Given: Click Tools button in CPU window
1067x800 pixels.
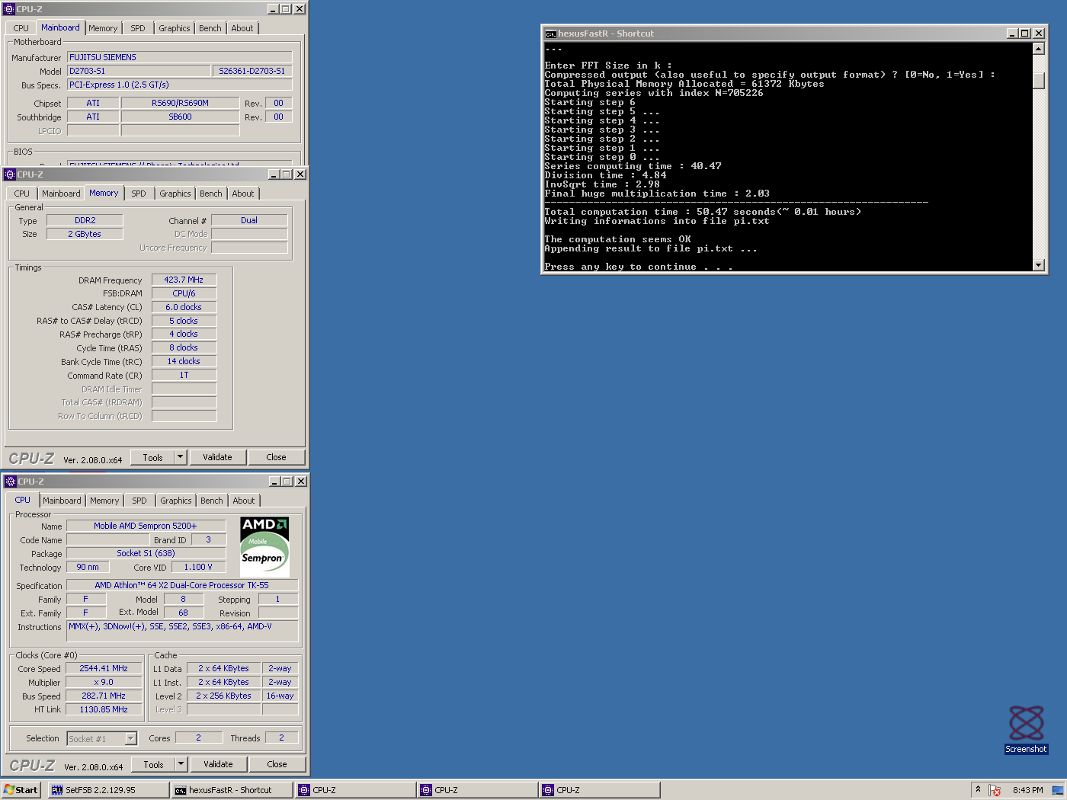Looking at the screenshot, I should pyautogui.click(x=153, y=764).
